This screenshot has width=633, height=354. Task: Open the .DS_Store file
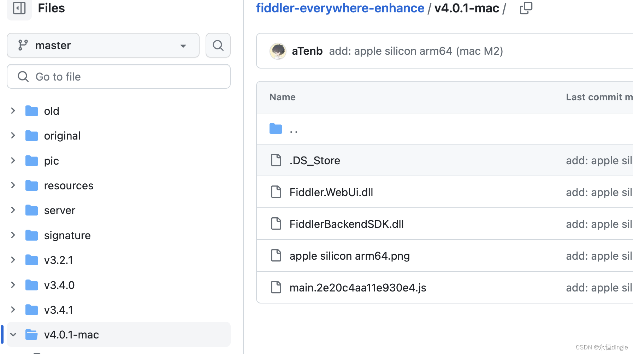[x=315, y=160]
